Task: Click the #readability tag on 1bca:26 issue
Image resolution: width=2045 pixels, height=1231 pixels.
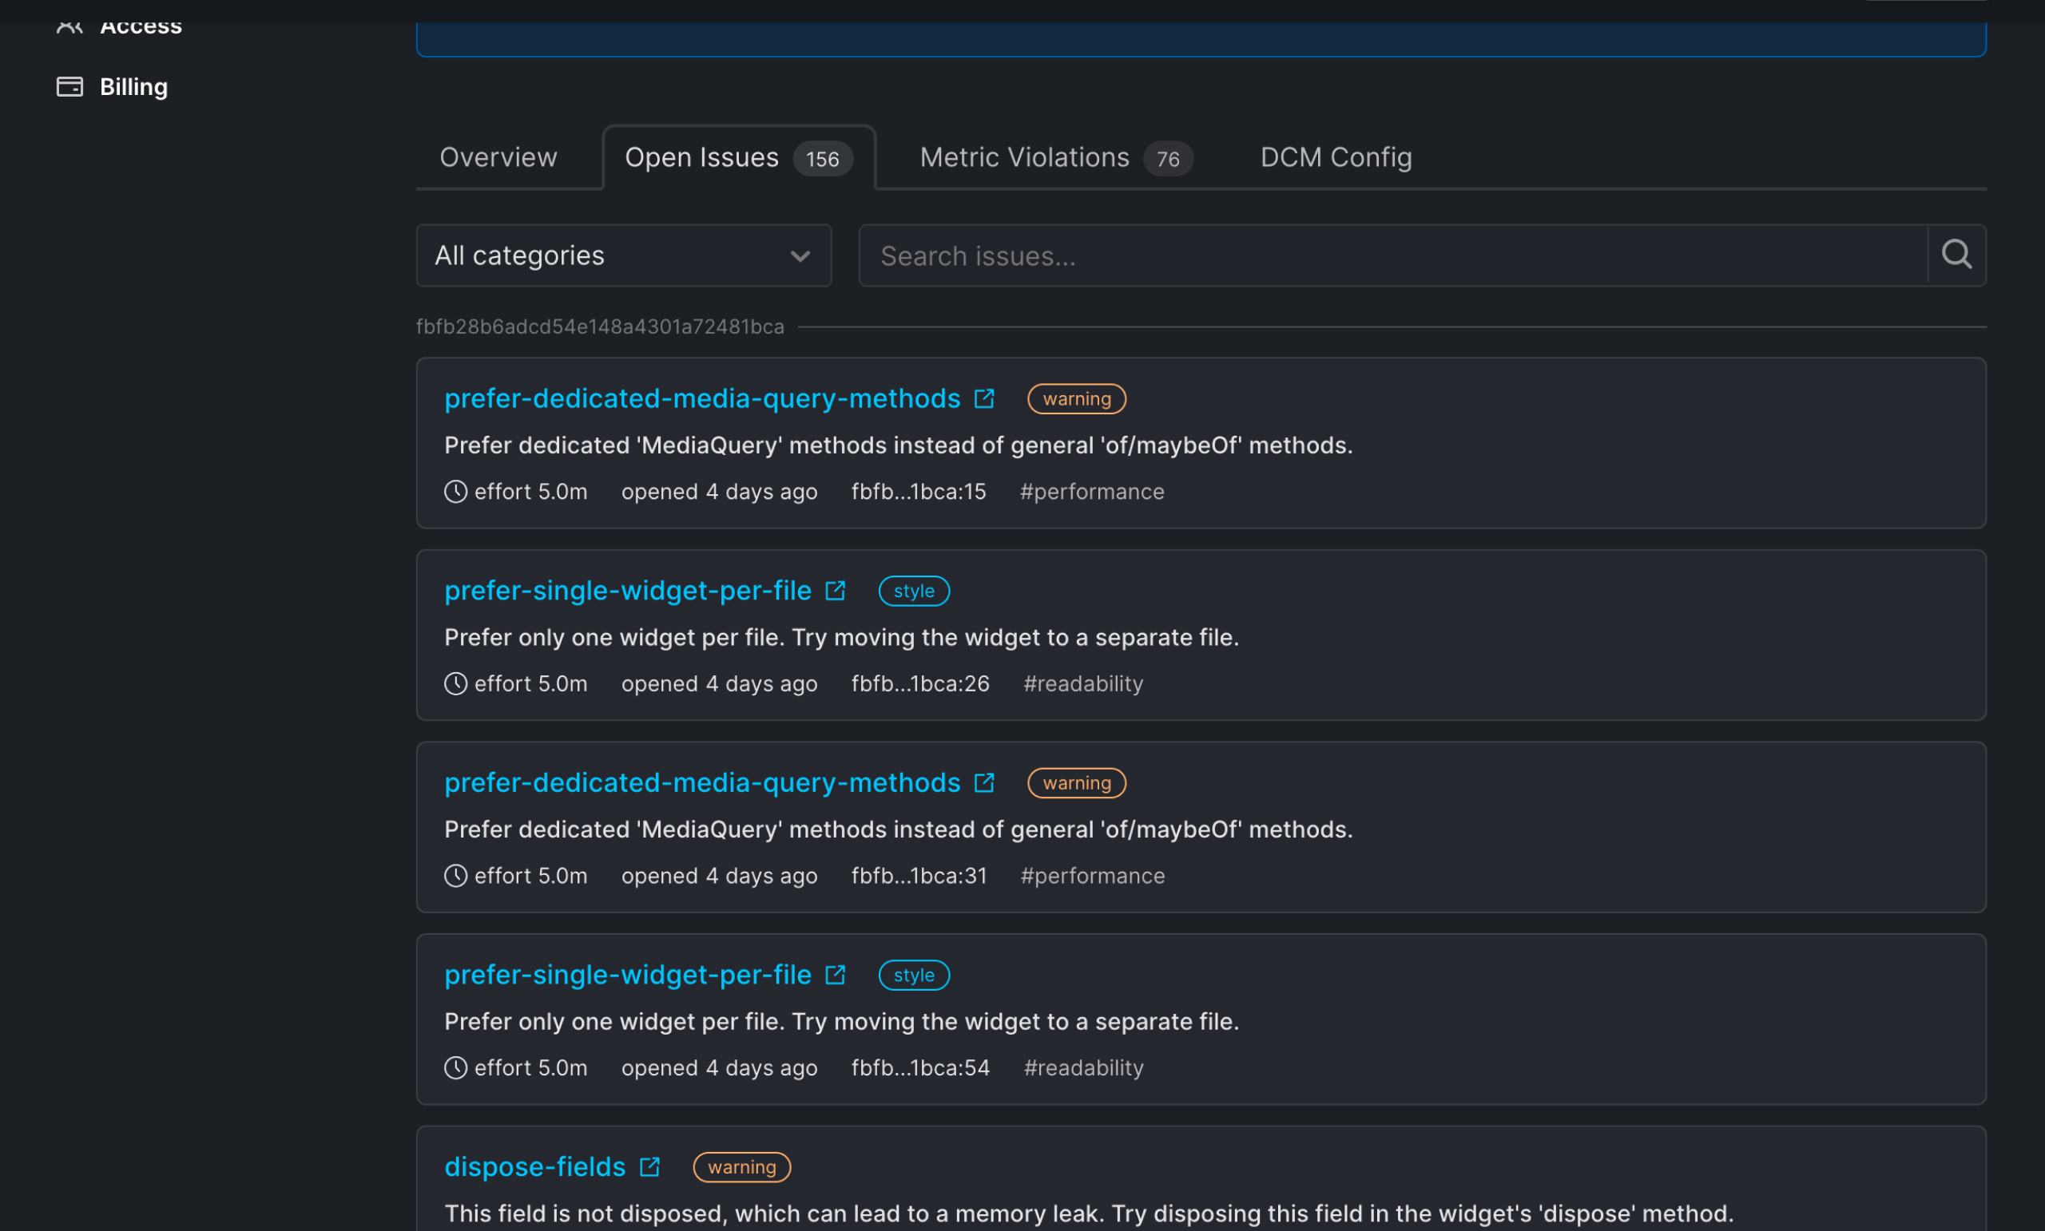Action: tap(1083, 683)
